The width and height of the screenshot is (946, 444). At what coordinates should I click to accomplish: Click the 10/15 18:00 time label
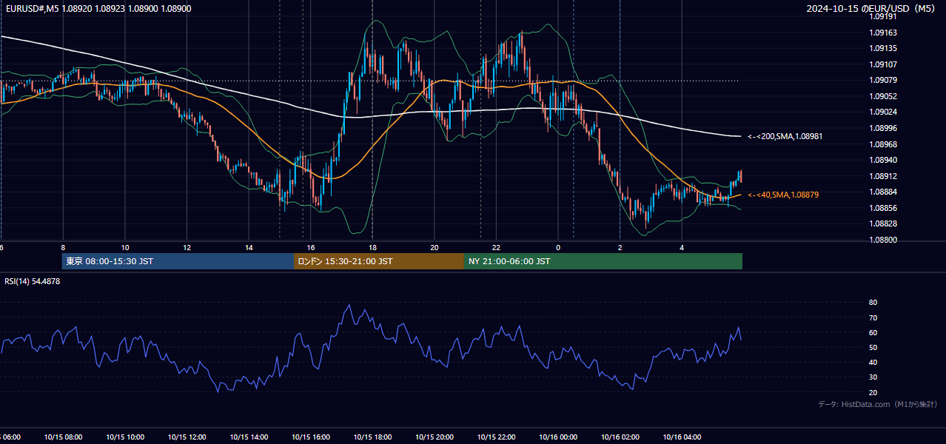(x=372, y=437)
